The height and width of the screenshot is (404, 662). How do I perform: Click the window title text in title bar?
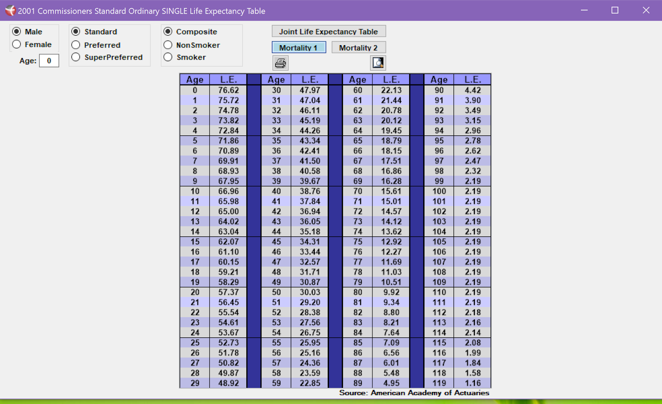pos(142,11)
